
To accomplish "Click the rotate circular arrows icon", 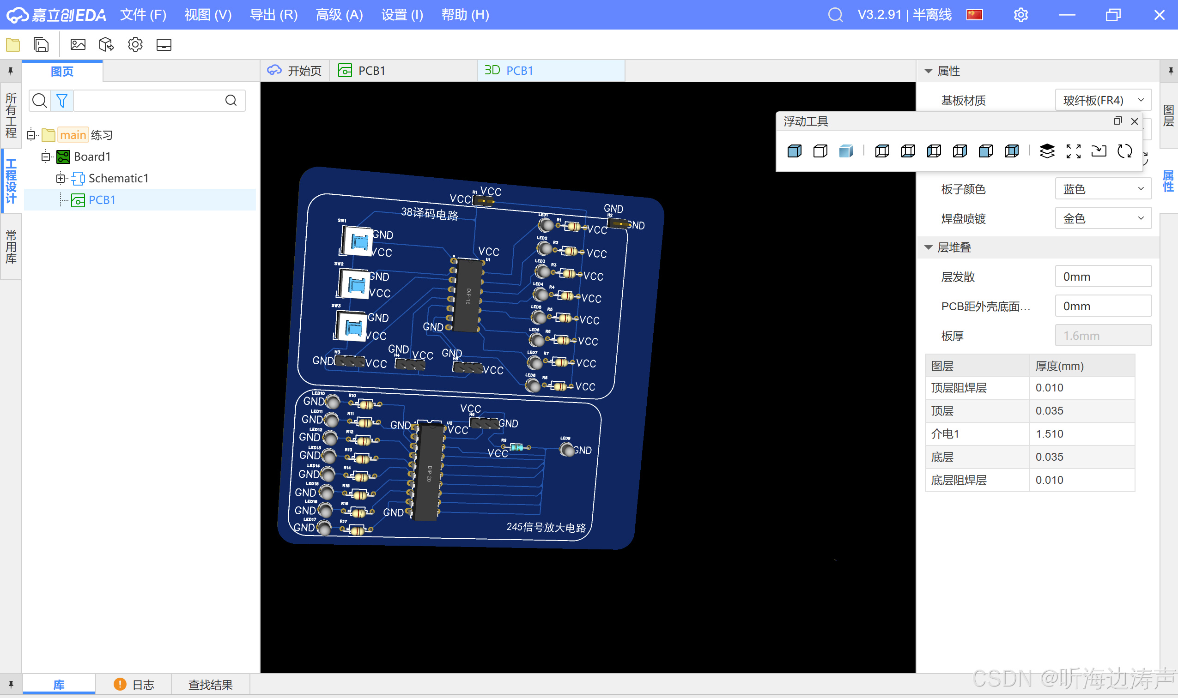I will point(1125,151).
